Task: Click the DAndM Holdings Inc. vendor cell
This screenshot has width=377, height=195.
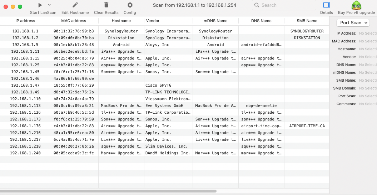Action: [x=168, y=153]
